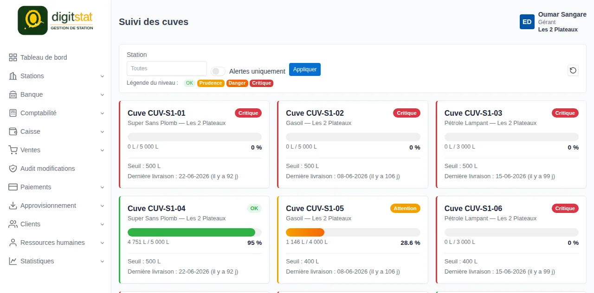Expand the Ventes submenu chevron
This screenshot has height=293, width=594.
(102, 150)
